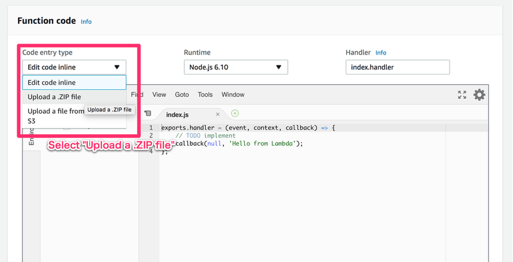Open the Window menu
Screen dimensions: 513x262
[233, 94]
